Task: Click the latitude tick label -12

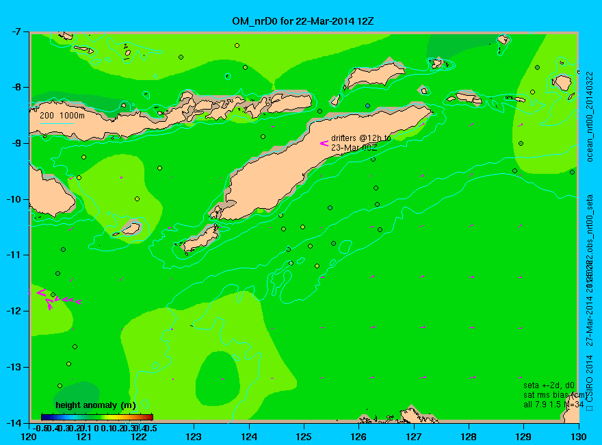Action: tap(13, 311)
